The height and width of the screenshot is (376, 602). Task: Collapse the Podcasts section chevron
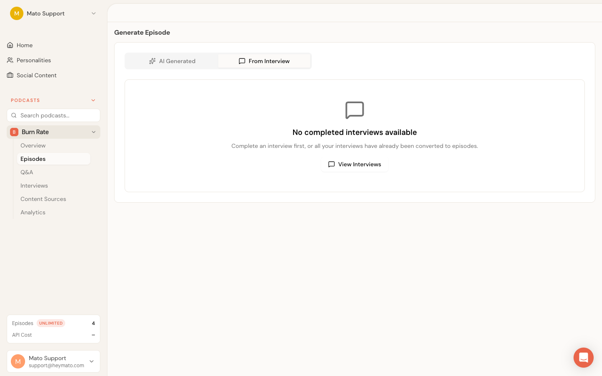[93, 100]
